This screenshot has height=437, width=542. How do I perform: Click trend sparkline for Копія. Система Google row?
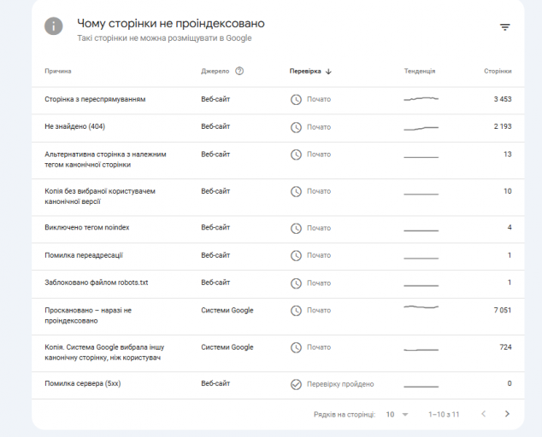pos(421,350)
